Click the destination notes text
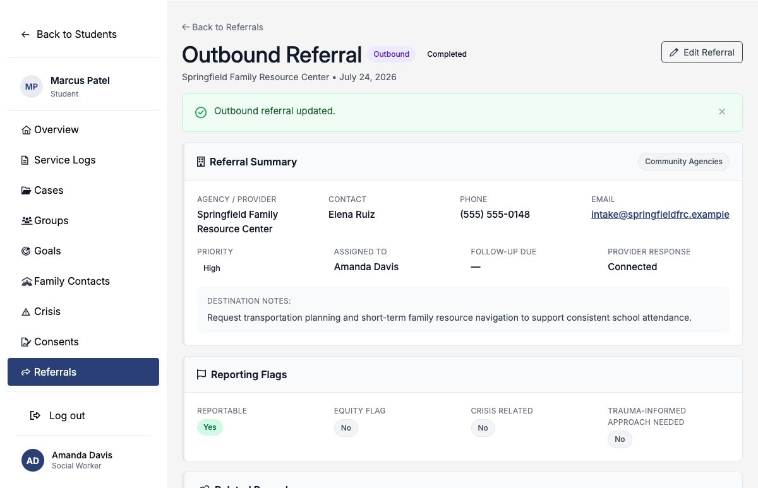758x488 pixels. point(449,318)
